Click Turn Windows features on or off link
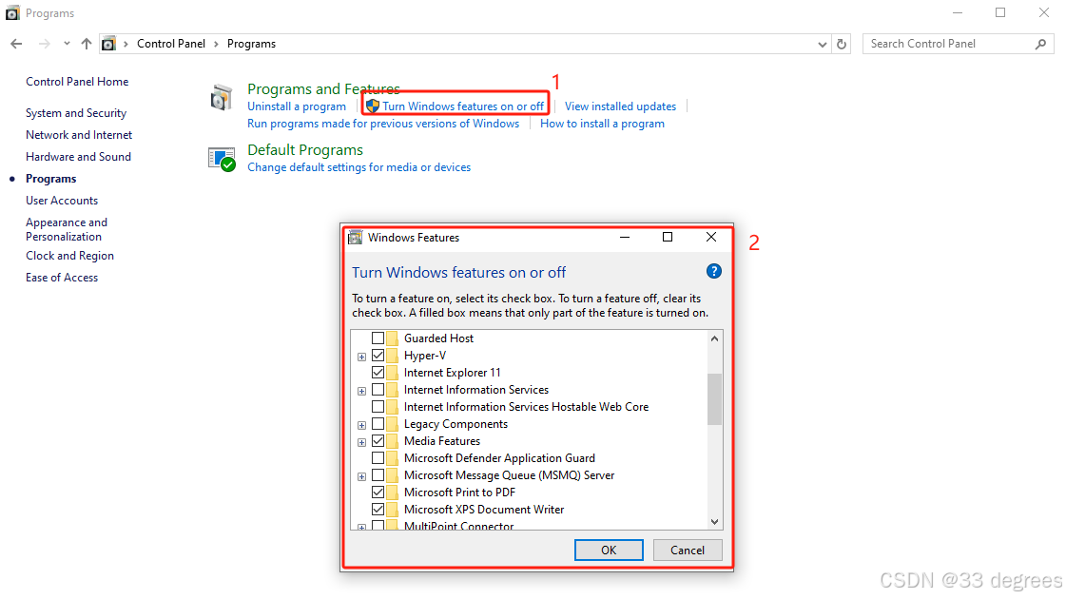1066x599 pixels. (463, 106)
